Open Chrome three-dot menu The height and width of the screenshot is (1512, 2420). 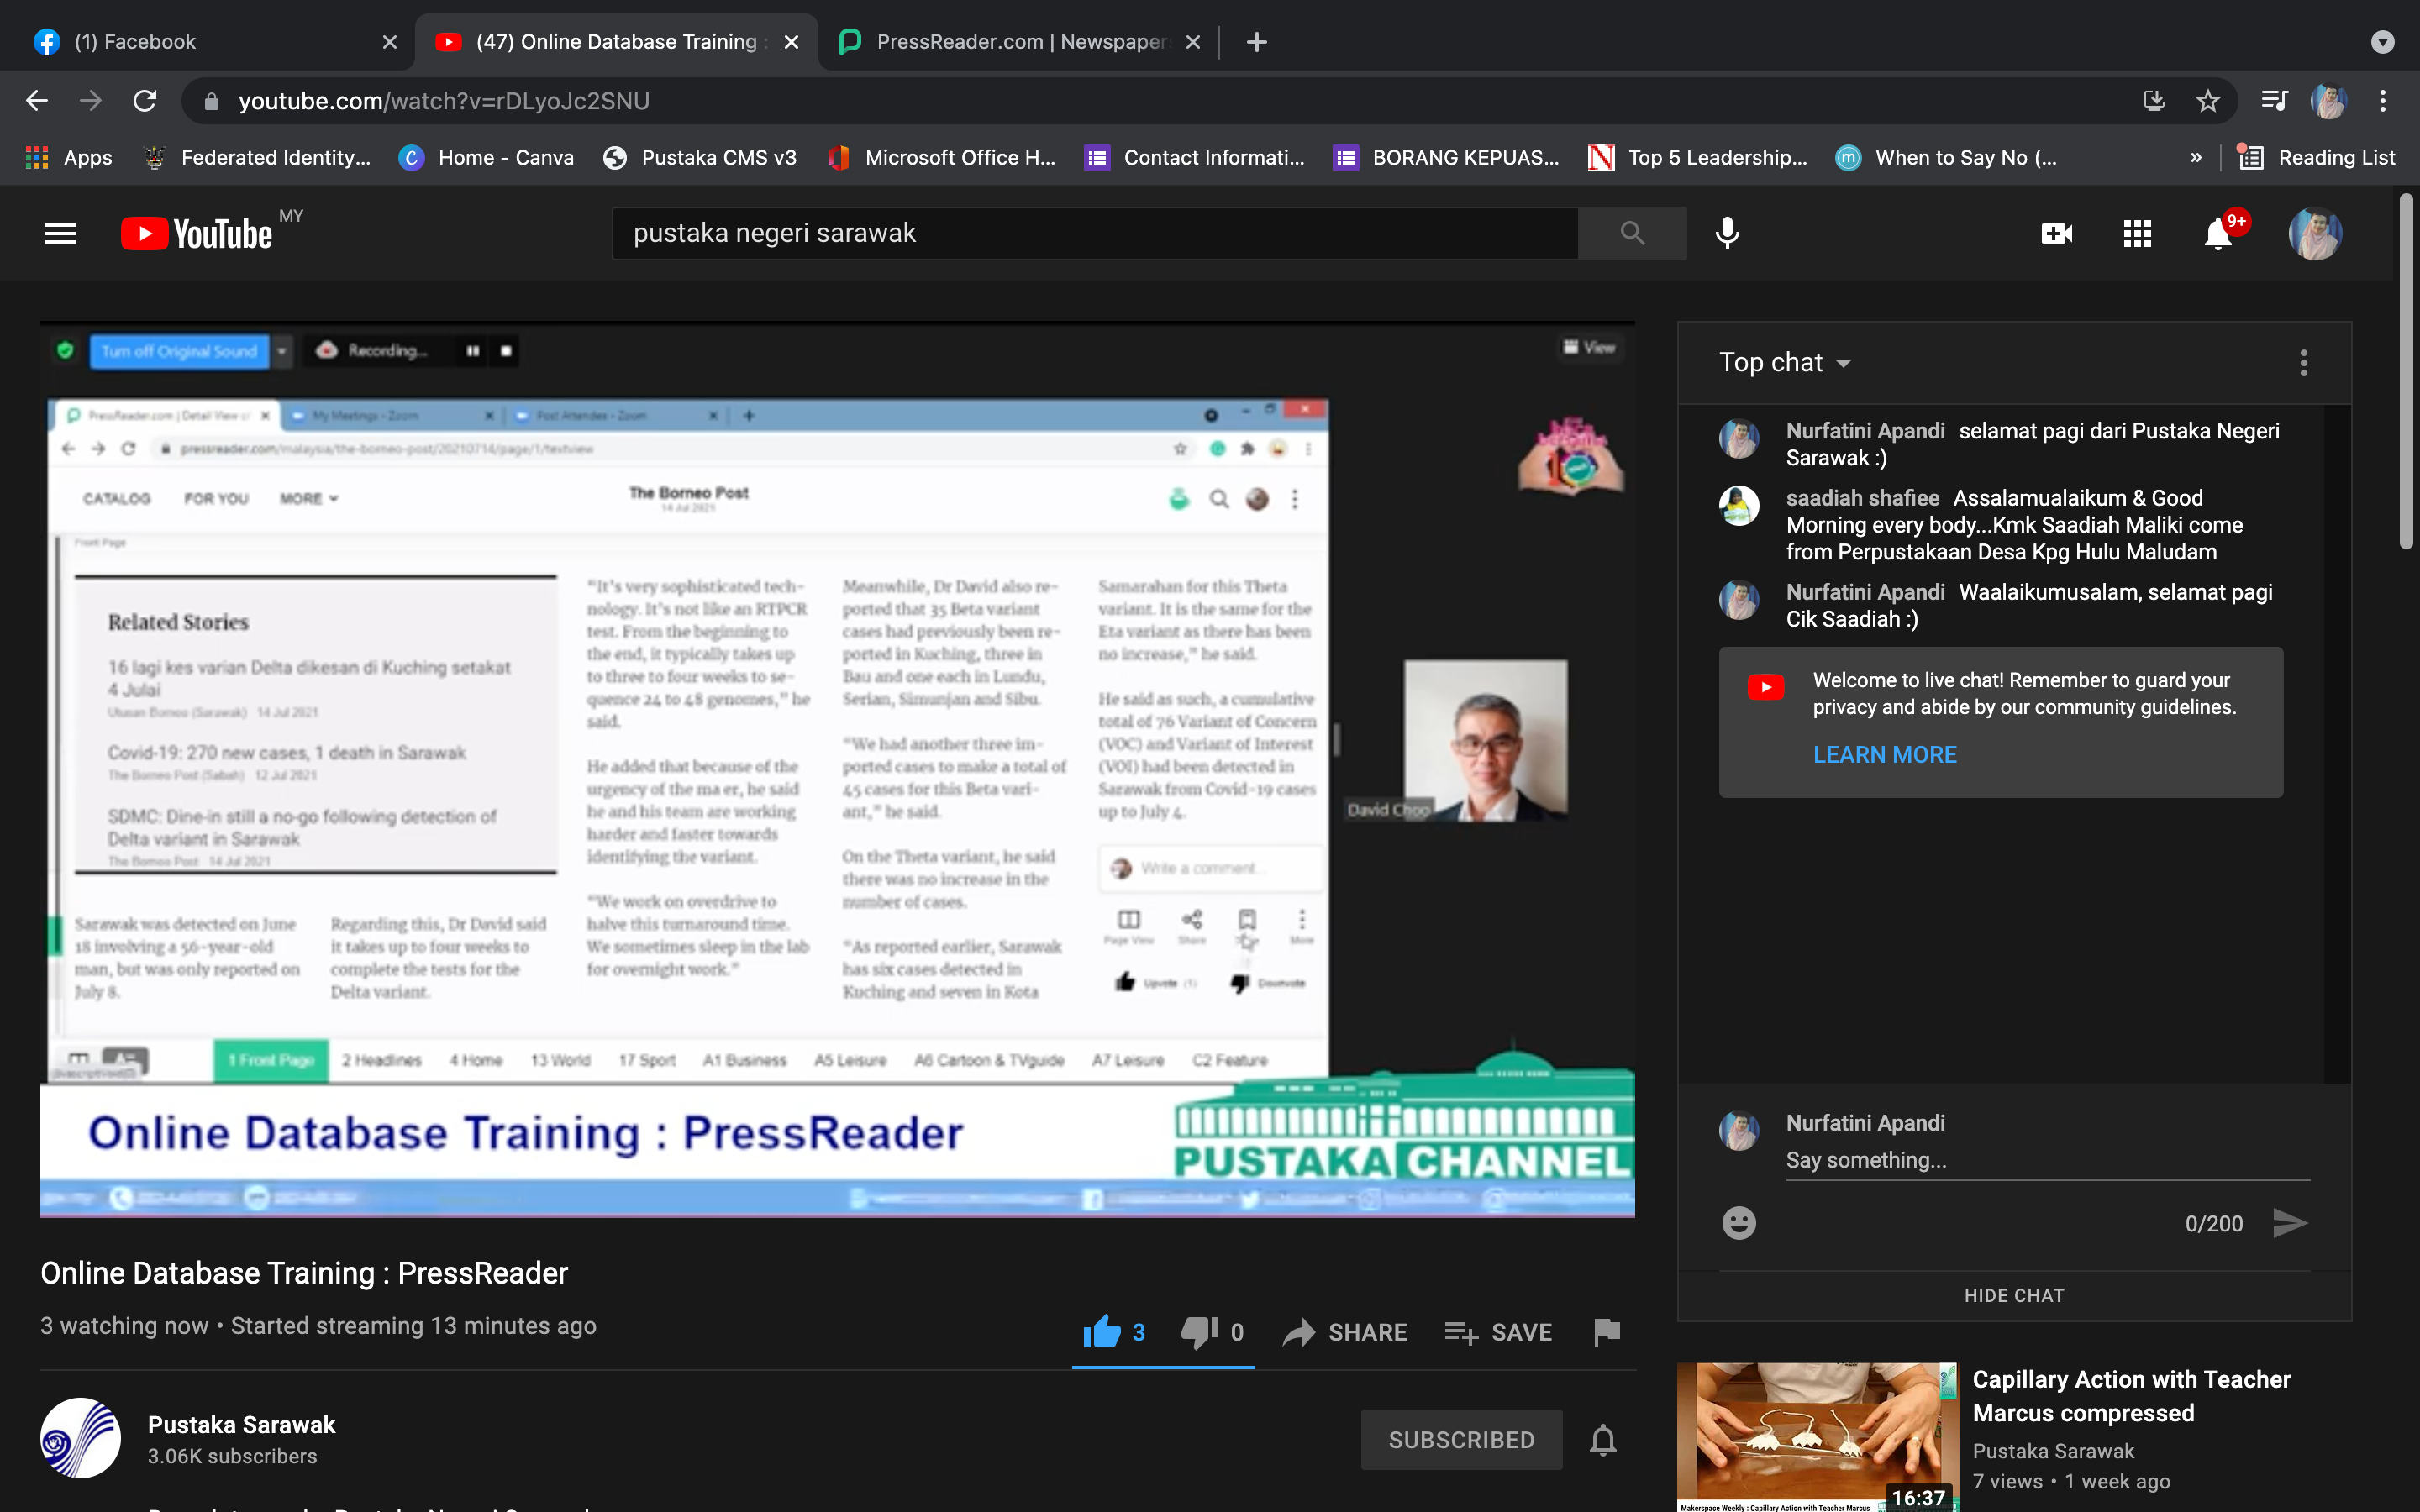point(2383,101)
